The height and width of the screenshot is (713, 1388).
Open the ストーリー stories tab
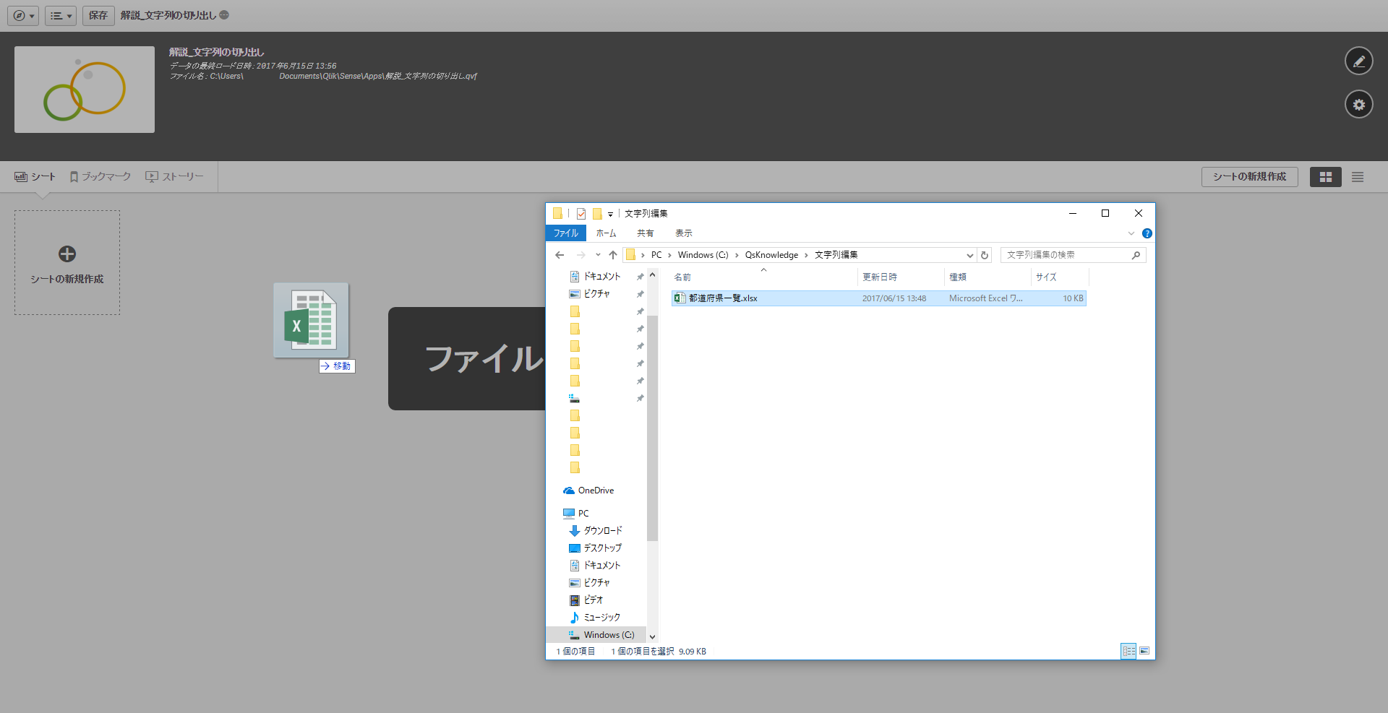(x=175, y=177)
